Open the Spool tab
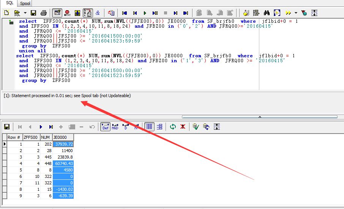This screenshot has height=209, width=344. 25,3
